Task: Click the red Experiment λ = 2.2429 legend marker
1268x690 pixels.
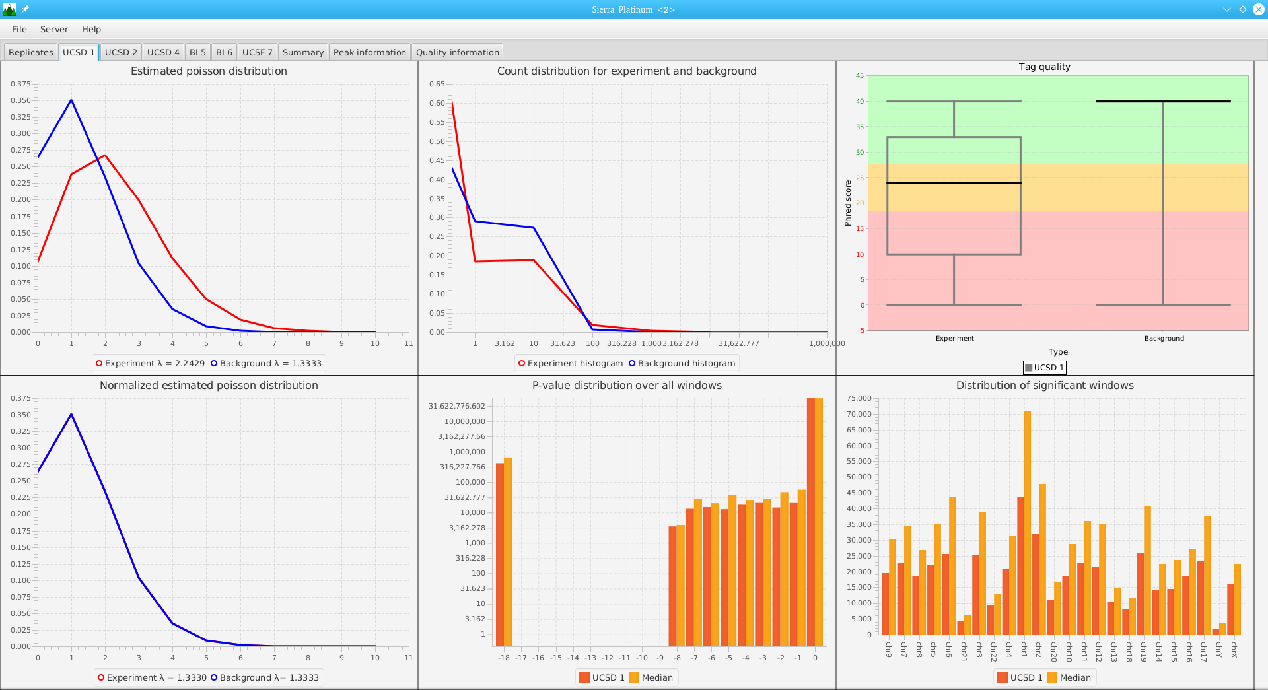Action: pyautogui.click(x=99, y=363)
